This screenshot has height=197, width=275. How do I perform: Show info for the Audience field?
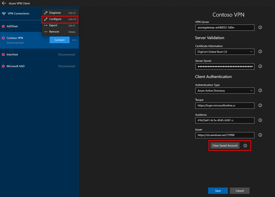(x=260, y=120)
